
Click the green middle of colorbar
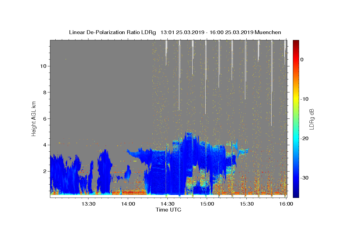[296, 118]
